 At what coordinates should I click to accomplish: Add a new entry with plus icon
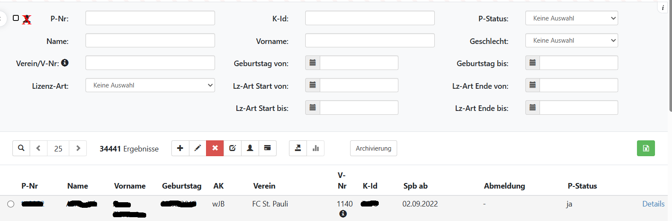click(x=180, y=148)
